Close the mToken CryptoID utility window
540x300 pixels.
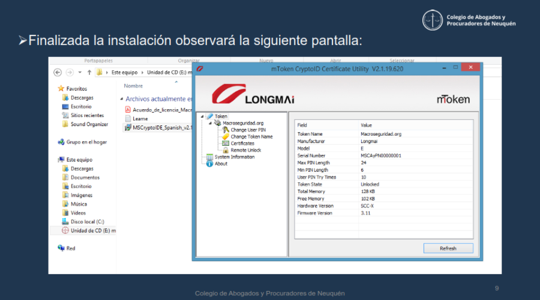point(471,67)
